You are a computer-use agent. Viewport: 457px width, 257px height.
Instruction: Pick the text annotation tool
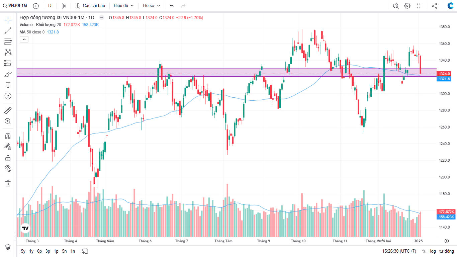pos(8,85)
